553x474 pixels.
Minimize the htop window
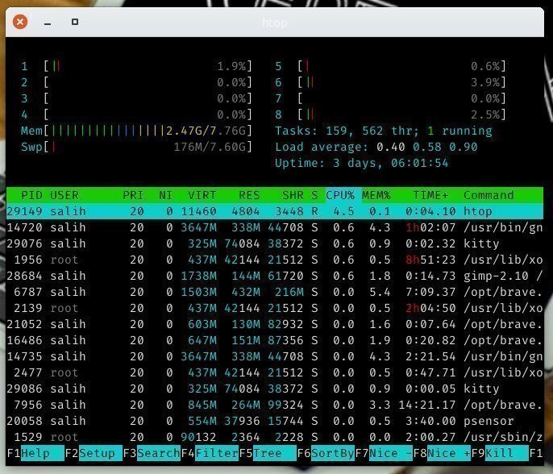tap(48, 22)
